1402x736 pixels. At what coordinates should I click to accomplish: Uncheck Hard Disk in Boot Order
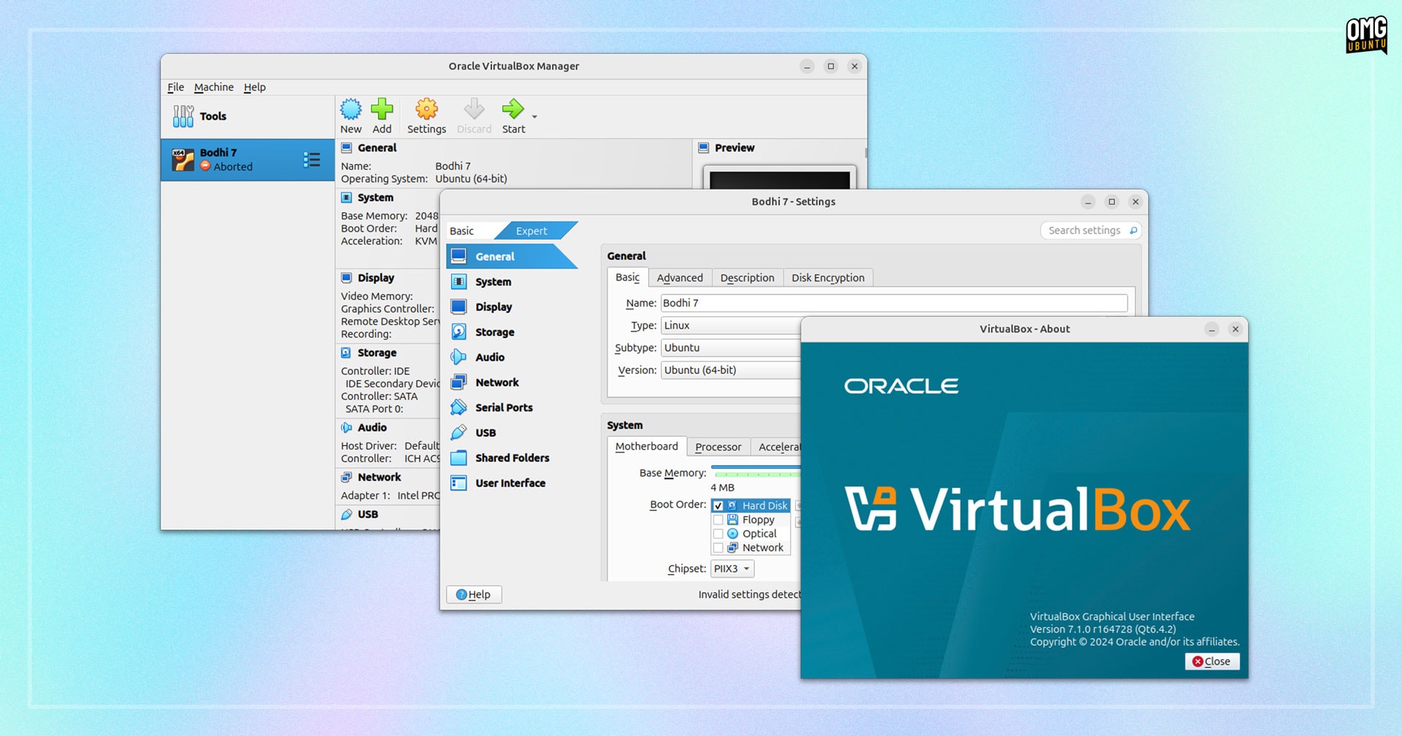(719, 505)
